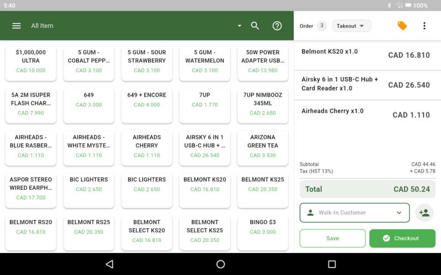Image resolution: width=441 pixels, height=275 pixels.
Task: Add 5 GUM - SOUR STRAWBERRY item
Action: [147, 63]
